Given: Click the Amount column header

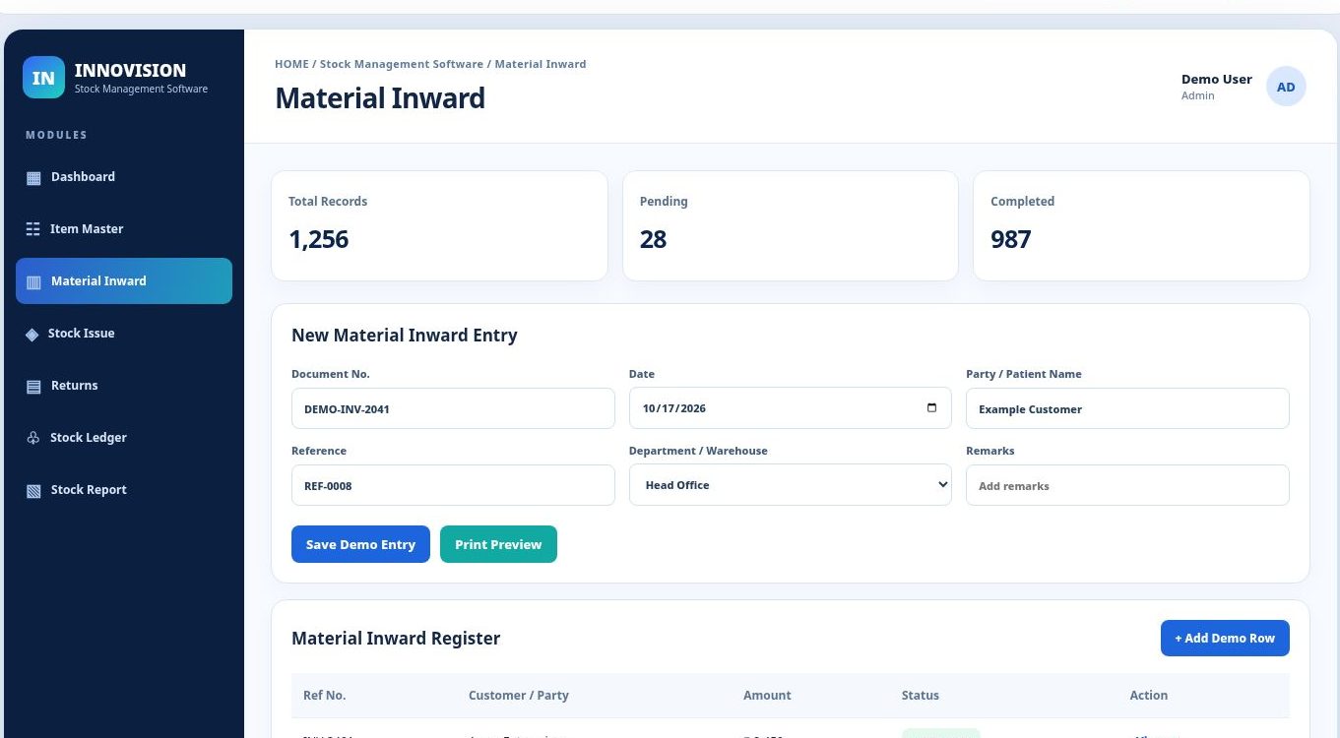Looking at the screenshot, I should point(767,695).
